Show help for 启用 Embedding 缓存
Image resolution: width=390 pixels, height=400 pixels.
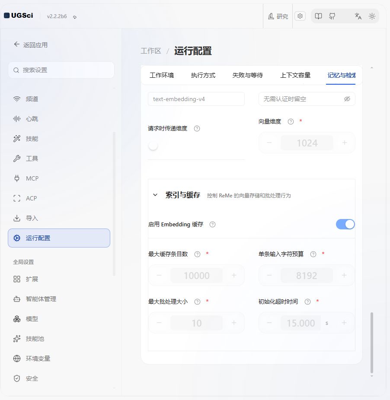pyautogui.click(x=212, y=225)
